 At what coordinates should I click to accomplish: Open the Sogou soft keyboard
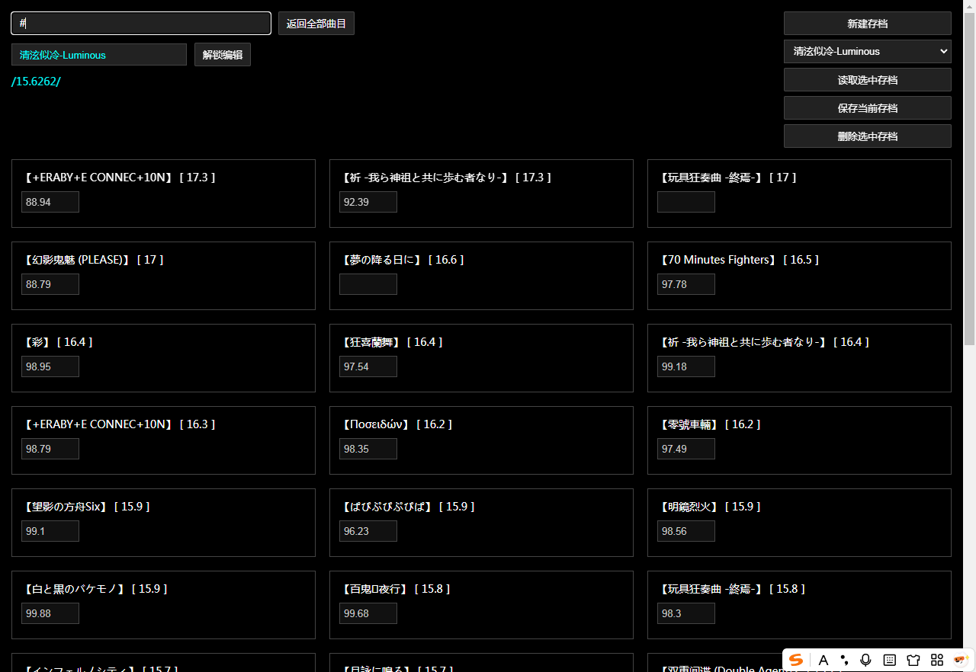point(889,660)
